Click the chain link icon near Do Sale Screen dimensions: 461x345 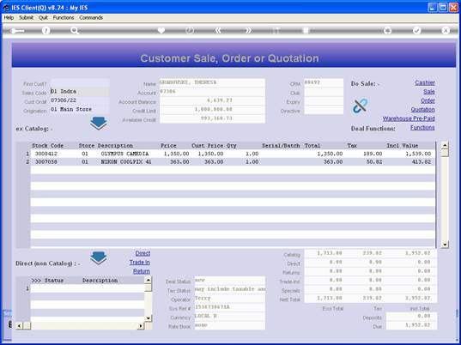click(361, 106)
